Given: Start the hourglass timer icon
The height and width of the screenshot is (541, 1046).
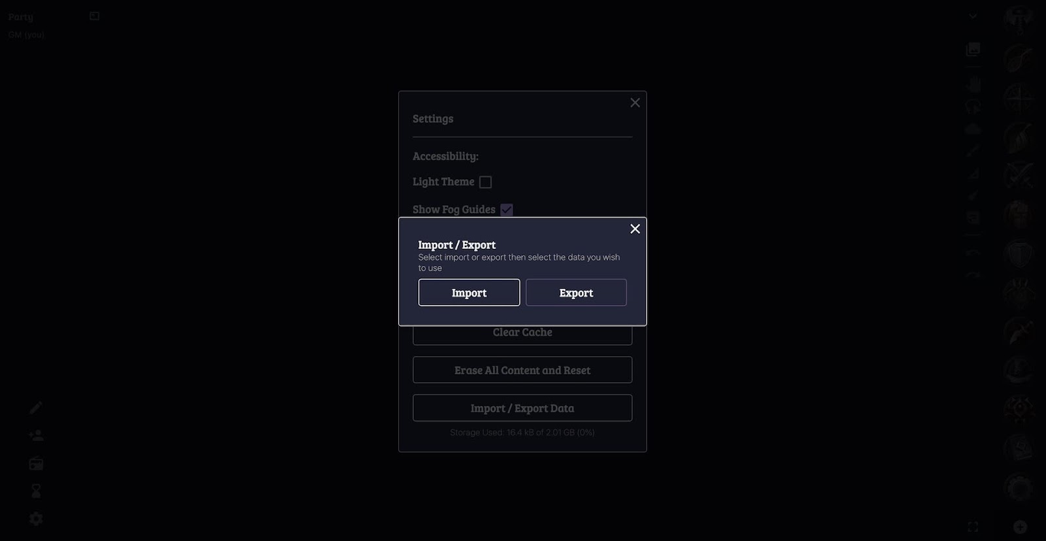Looking at the screenshot, I should (36, 491).
